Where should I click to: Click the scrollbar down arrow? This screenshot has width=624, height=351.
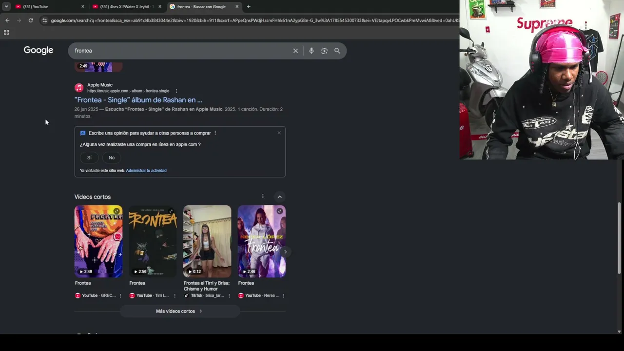click(x=620, y=331)
